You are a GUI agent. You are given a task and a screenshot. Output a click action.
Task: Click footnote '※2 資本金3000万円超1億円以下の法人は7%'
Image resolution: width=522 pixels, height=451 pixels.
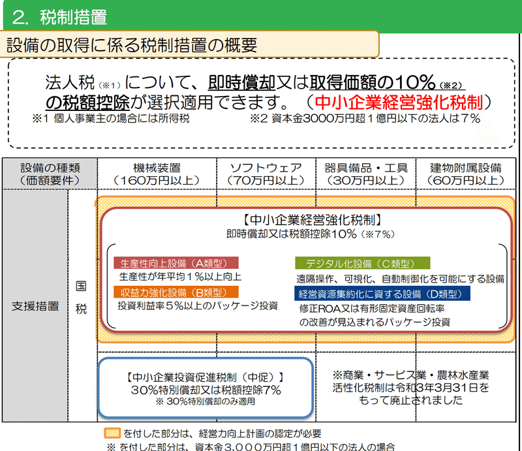[x=365, y=118]
